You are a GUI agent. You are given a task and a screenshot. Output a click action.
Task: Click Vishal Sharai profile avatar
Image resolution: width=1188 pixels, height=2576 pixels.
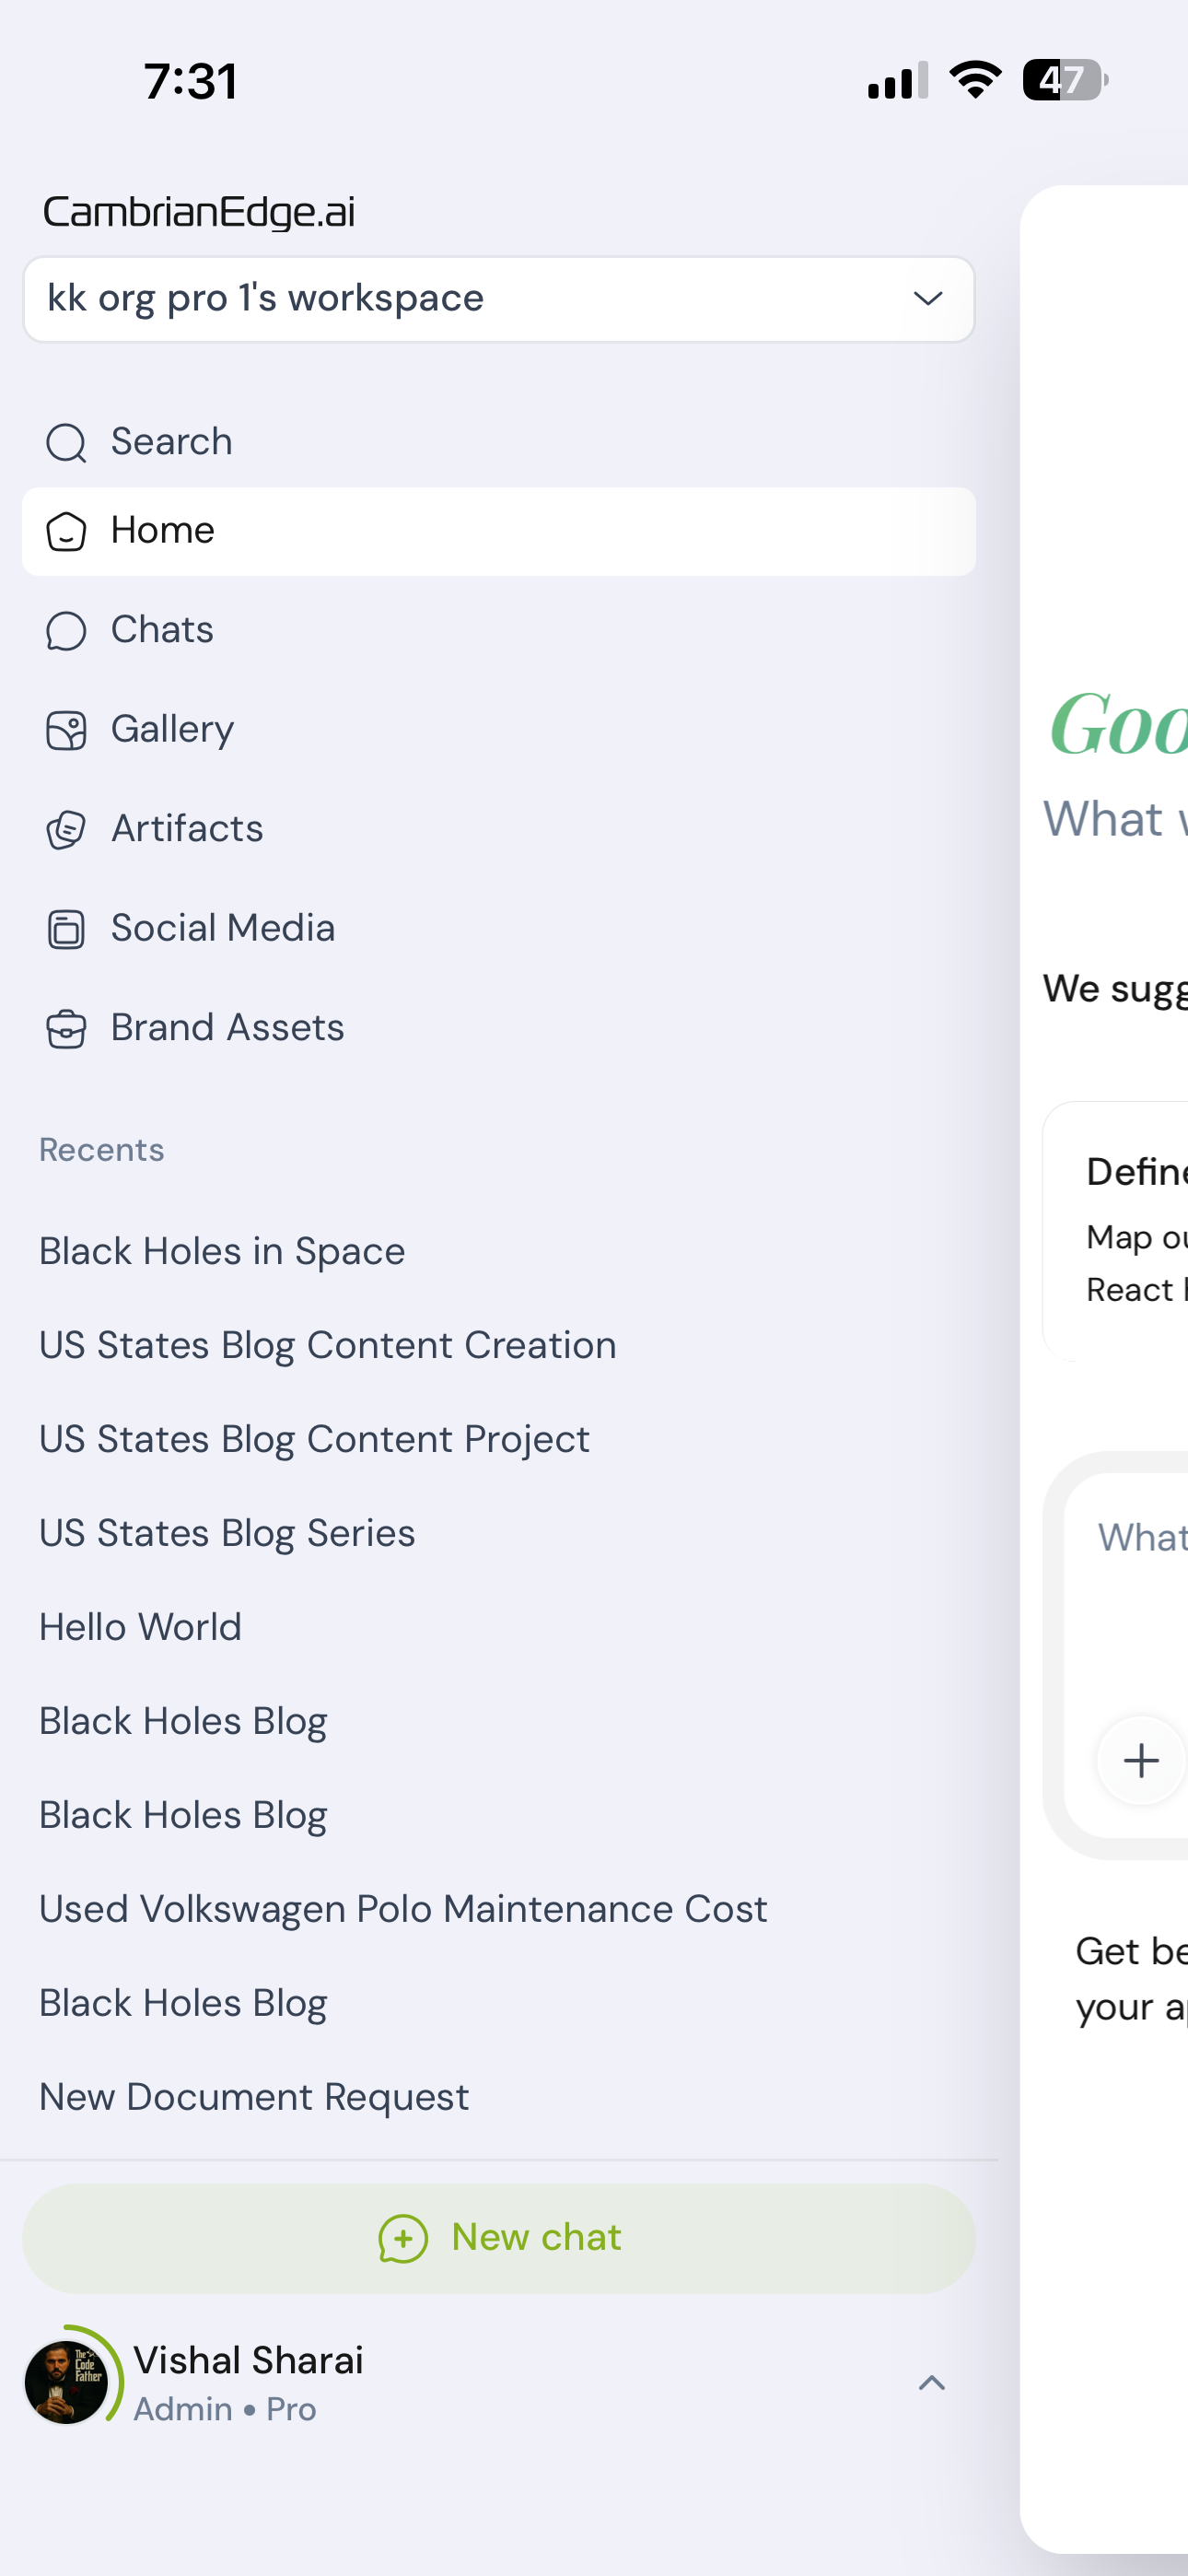coord(67,2383)
